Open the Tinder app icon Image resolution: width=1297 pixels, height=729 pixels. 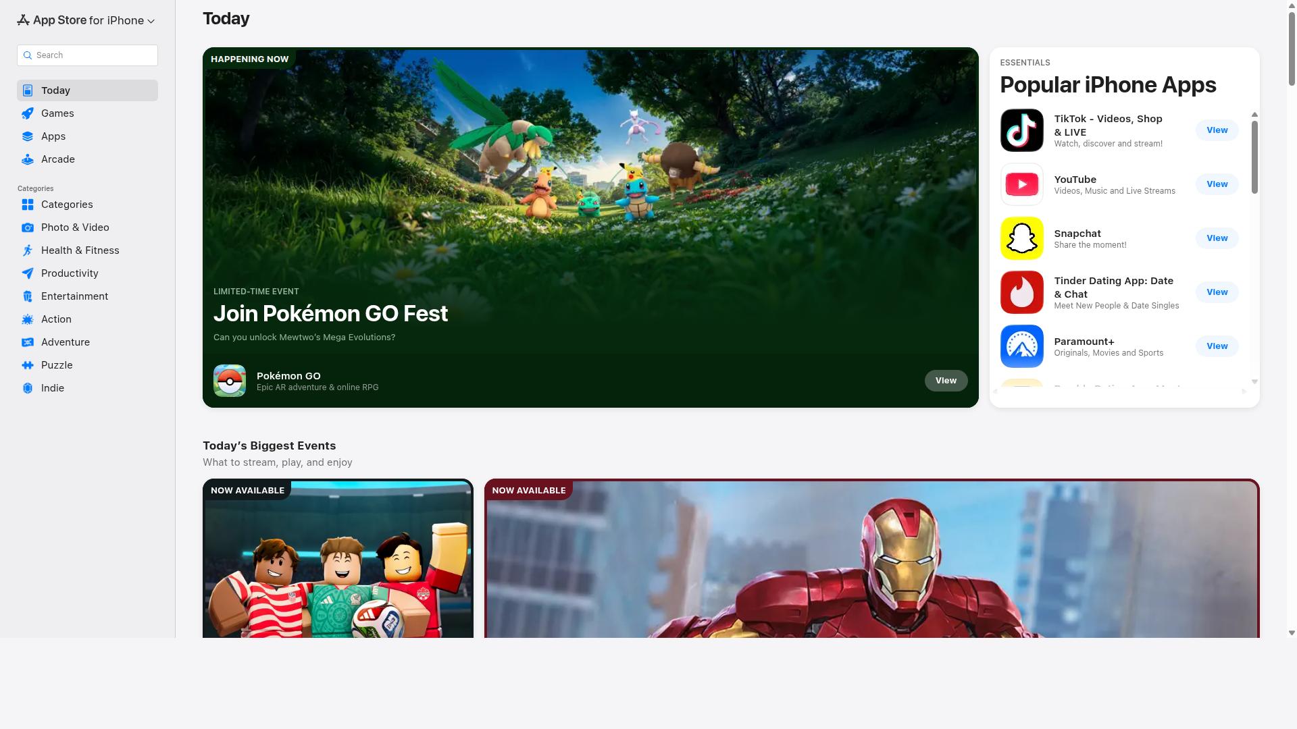(x=1021, y=292)
